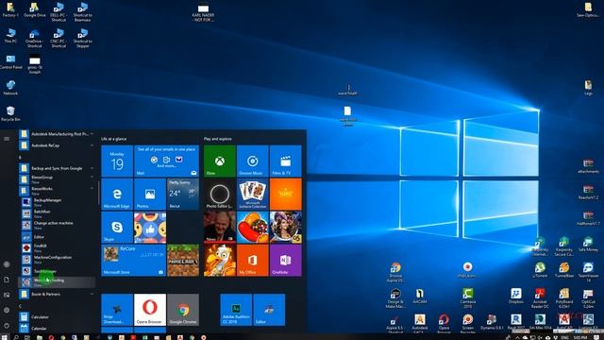Open the taskbar clock showing 5:05 PM
The height and width of the screenshot is (340, 604).
pos(580,337)
